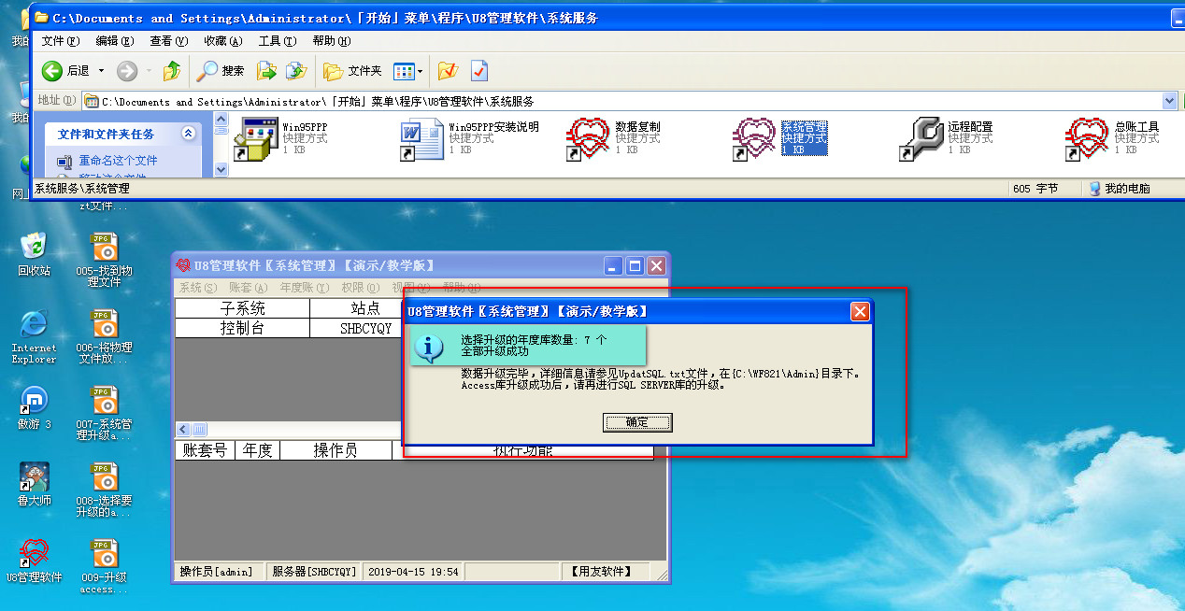Click the 确定 button in the upgrade dialog
Image resolution: width=1185 pixels, height=611 pixels.
tap(637, 422)
